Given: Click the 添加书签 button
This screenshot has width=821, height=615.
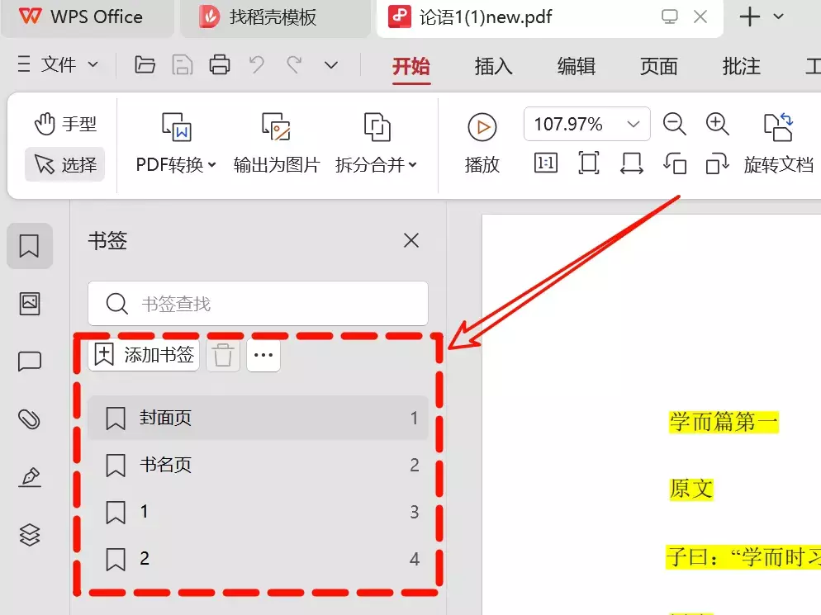Looking at the screenshot, I should [x=143, y=354].
